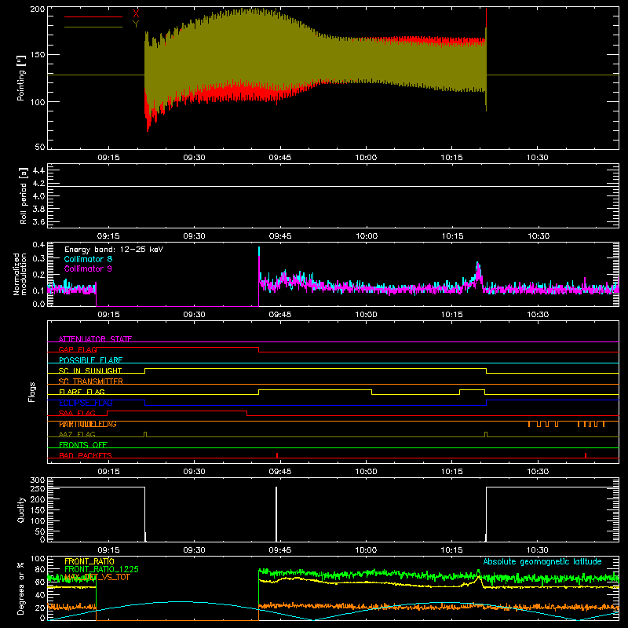Screen dimensions: 628x628
Task: Click the POSSIBLE_FLARE label
Action: click(x=90, y=360)
